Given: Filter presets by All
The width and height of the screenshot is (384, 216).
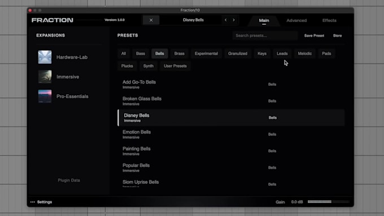Looking at the screenshot, I should point(124,54).
